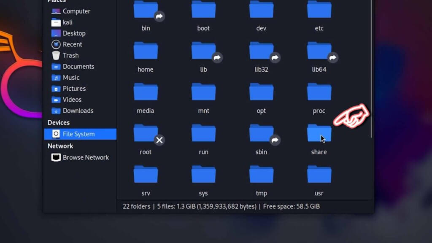The height and width of the screenshot is (243, 432).
Task: Click status bar text '22 folders'
Action: [x=137, y=206]
